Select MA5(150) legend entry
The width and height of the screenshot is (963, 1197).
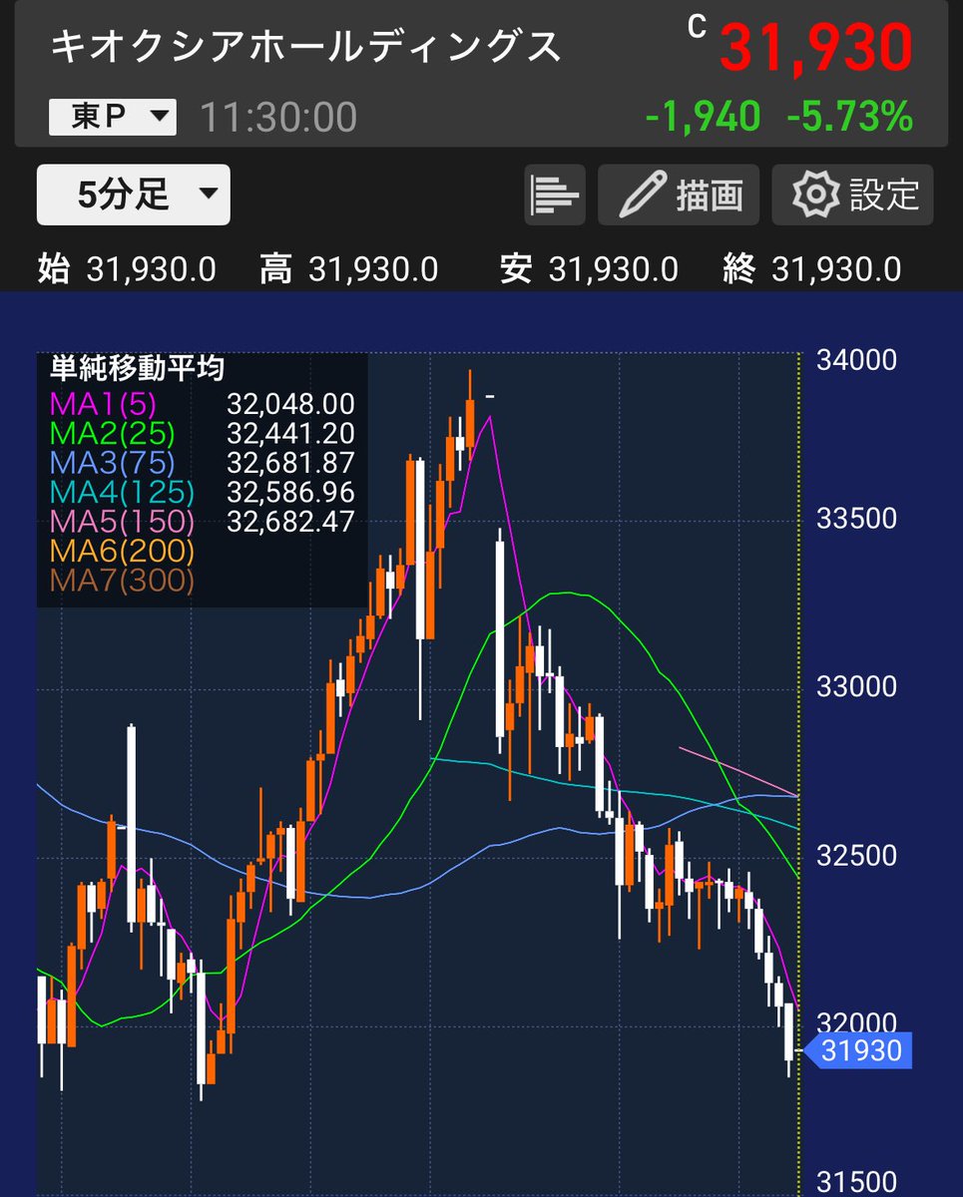(x=121, y=521)
